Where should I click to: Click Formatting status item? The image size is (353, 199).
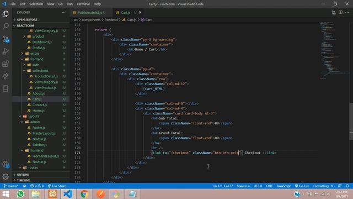tap(323, 186)
